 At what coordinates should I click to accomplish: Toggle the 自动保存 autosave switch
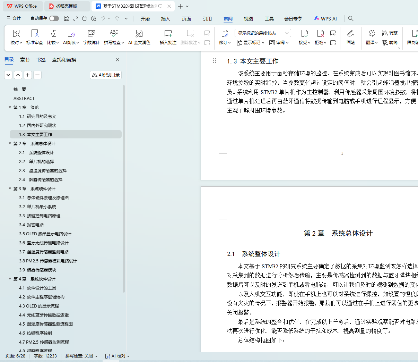pos(54,19)
